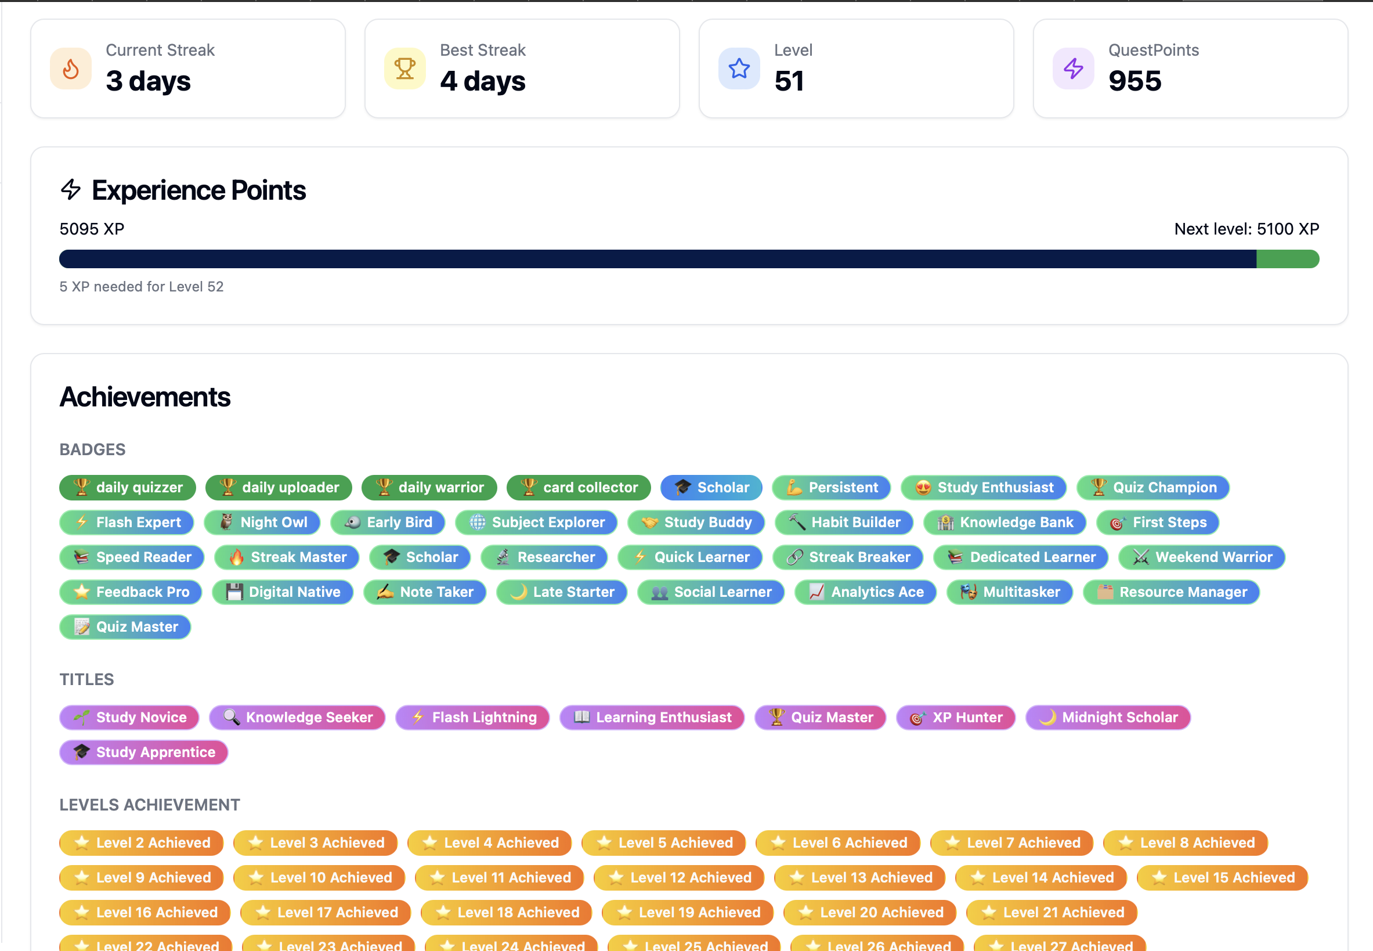This screenshot has width=1373, height=951.
Task: Select the Night Owl badge with owl icon
Action: pos(262,523)
